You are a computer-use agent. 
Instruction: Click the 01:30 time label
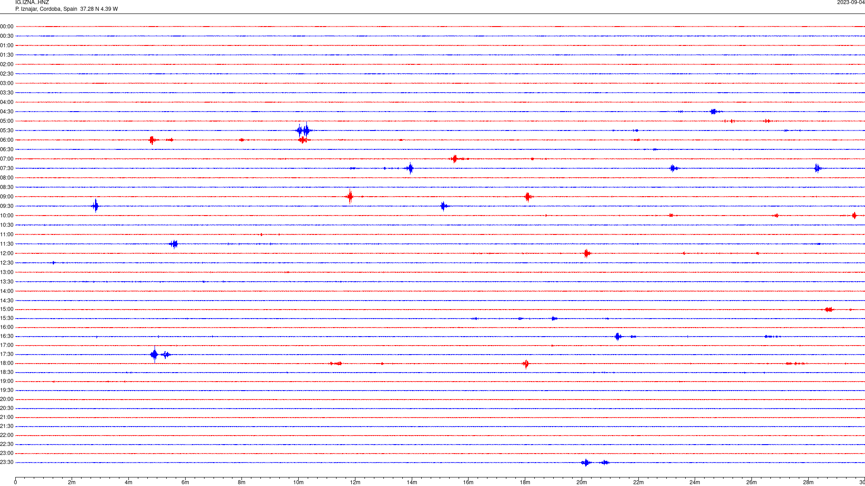(x=7, y=55)
